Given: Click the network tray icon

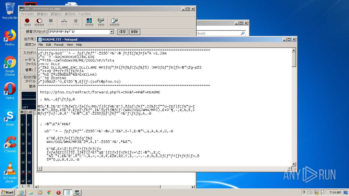Looking at the screenshot, I should point(317,192).
